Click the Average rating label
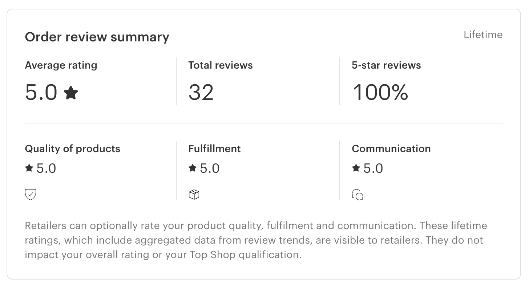The image size is (529, 289). (61, 65)
